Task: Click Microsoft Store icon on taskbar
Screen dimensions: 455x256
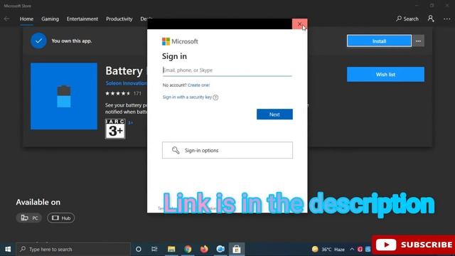Action: click(237, 249)
